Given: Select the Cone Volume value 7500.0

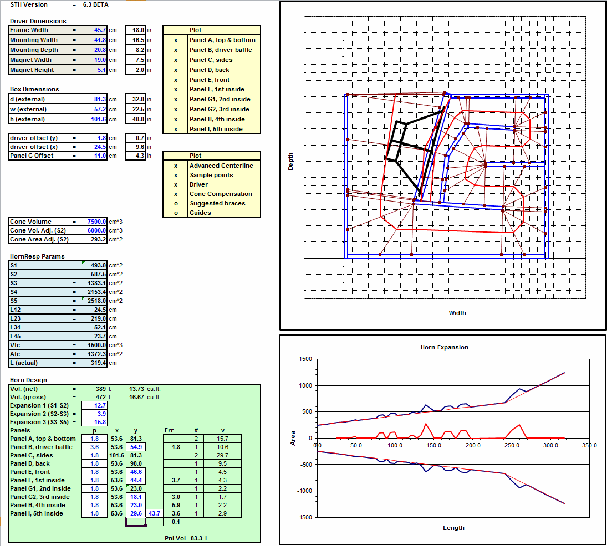Looking at the screenshot, I should pos(94,222).
